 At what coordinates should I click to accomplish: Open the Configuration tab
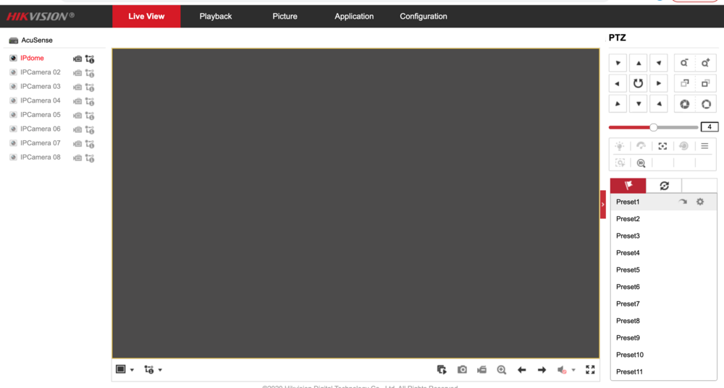424,17
